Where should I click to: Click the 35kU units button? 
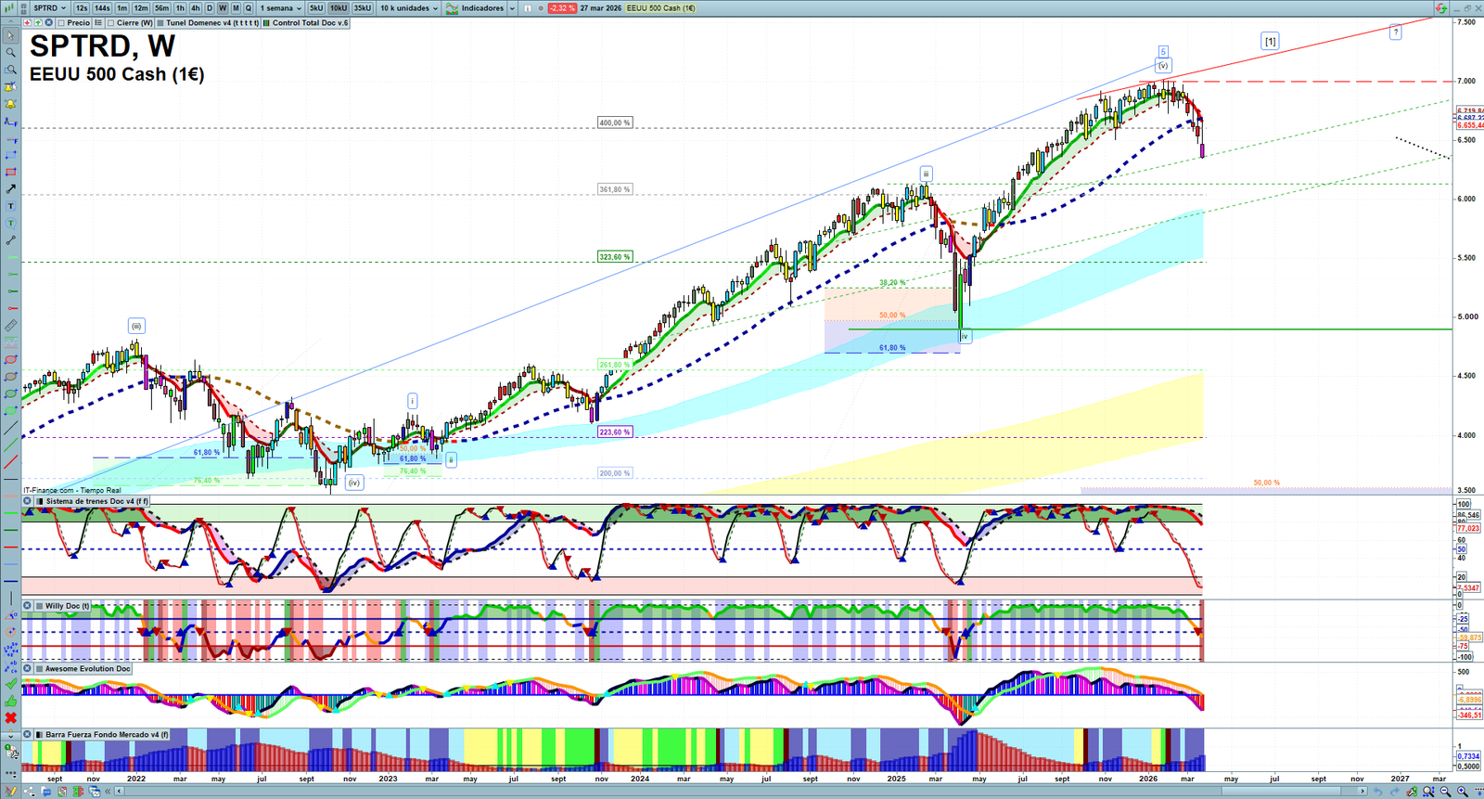coord(363,8)
